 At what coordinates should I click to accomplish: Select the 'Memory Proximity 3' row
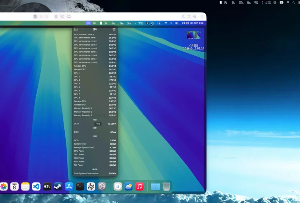point(95,115)
